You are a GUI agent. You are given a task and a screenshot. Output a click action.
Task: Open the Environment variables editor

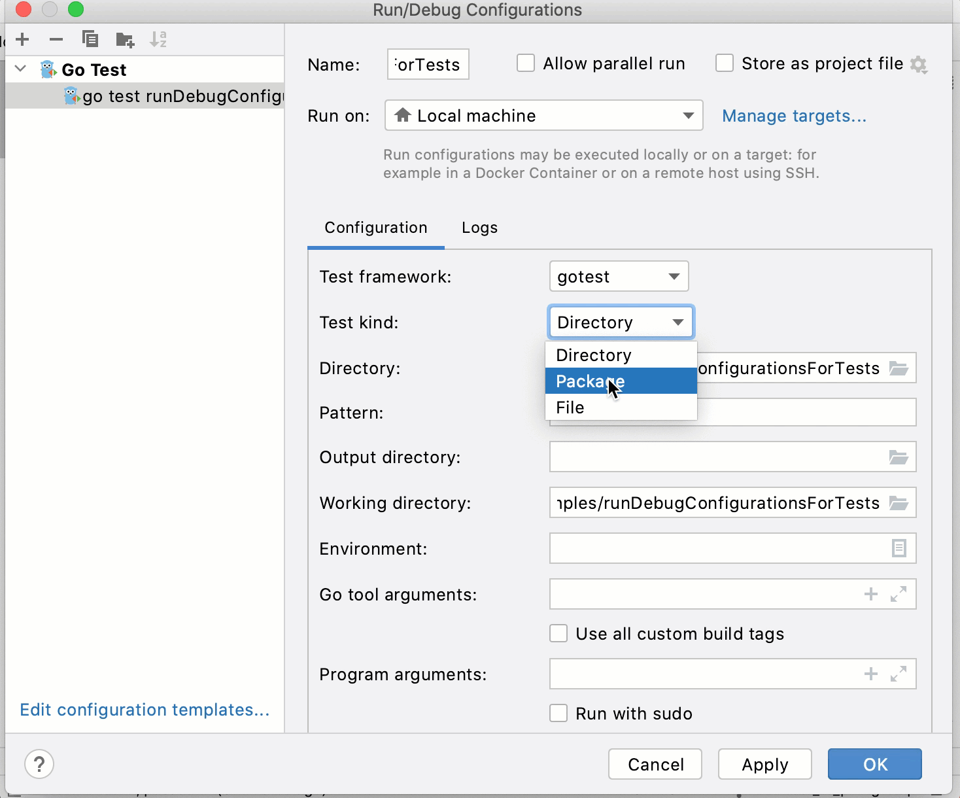coord(900,548)
